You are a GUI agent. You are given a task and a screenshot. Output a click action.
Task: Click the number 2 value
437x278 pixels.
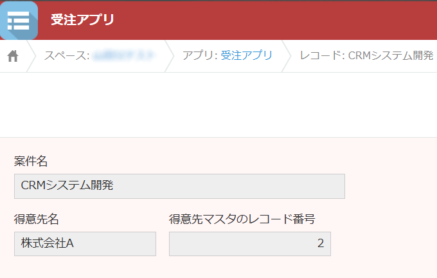point(321,243)
